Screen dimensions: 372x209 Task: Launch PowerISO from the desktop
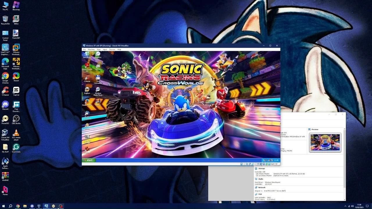[x=5, y=120]
